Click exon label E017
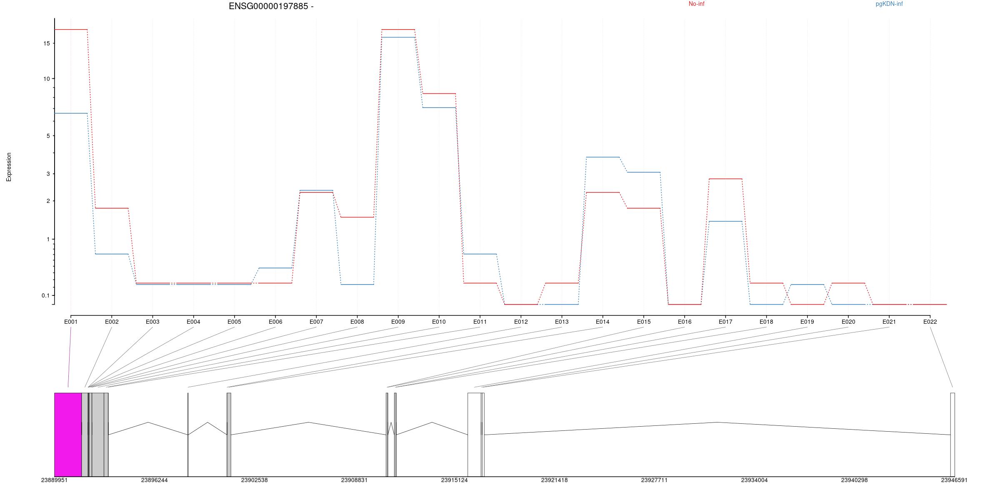1000x500 pixels. coord(725,322)
